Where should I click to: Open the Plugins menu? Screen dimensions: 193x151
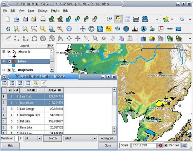tap(55, 11)
